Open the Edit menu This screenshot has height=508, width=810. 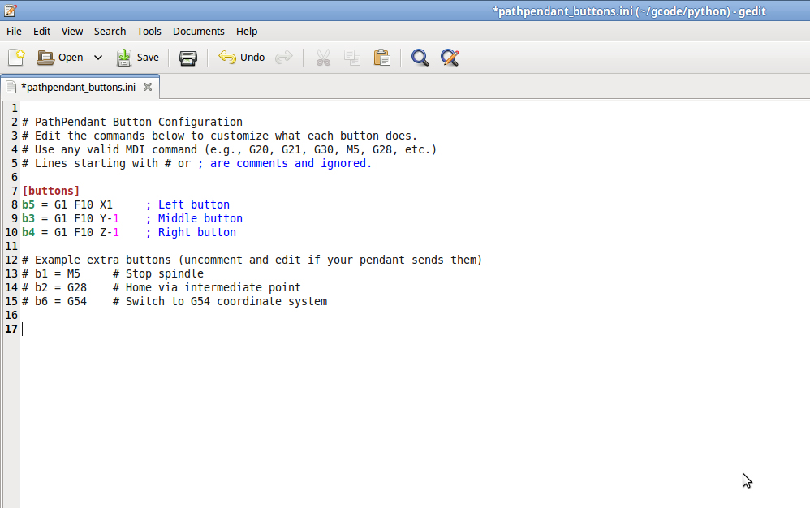click(x=41, y=32)
